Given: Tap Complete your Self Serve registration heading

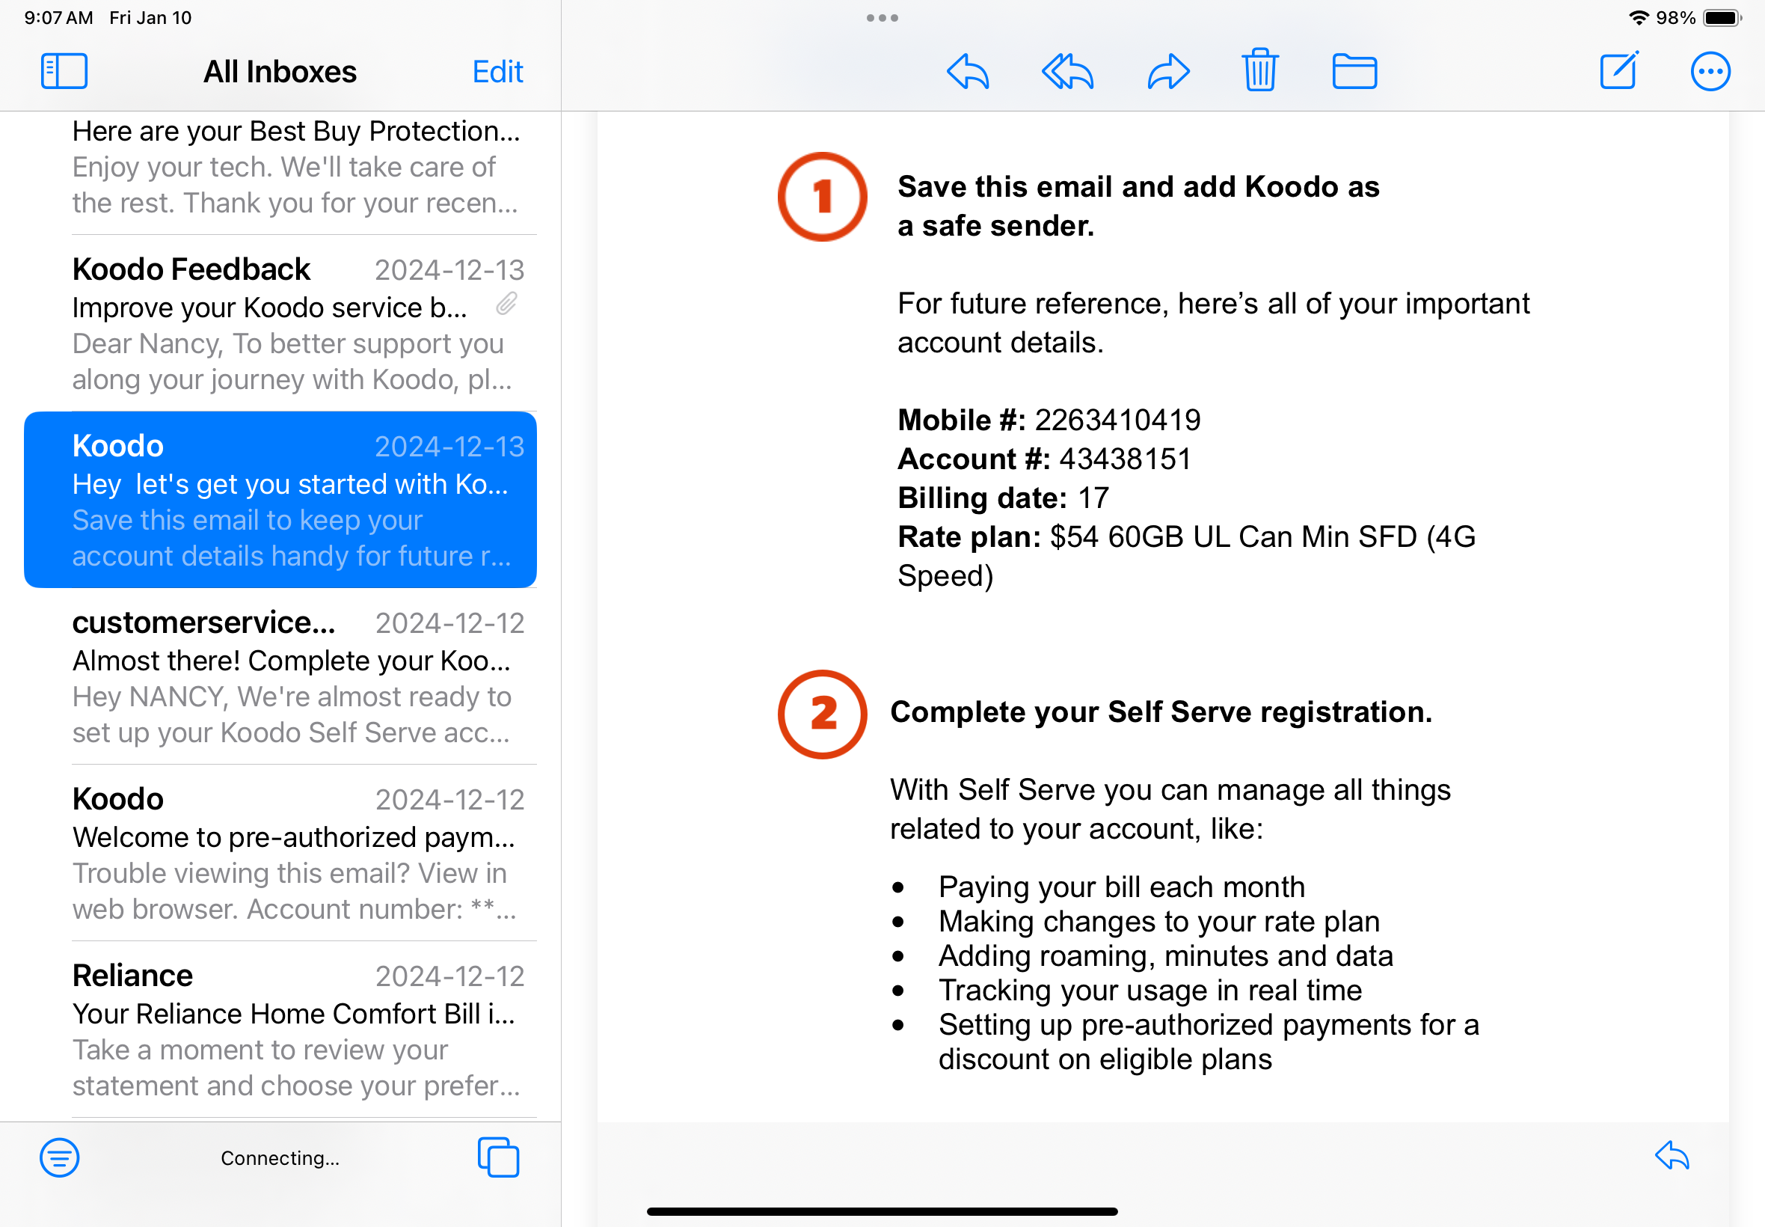Looking at the screenshot, I should click(1161, 712).
